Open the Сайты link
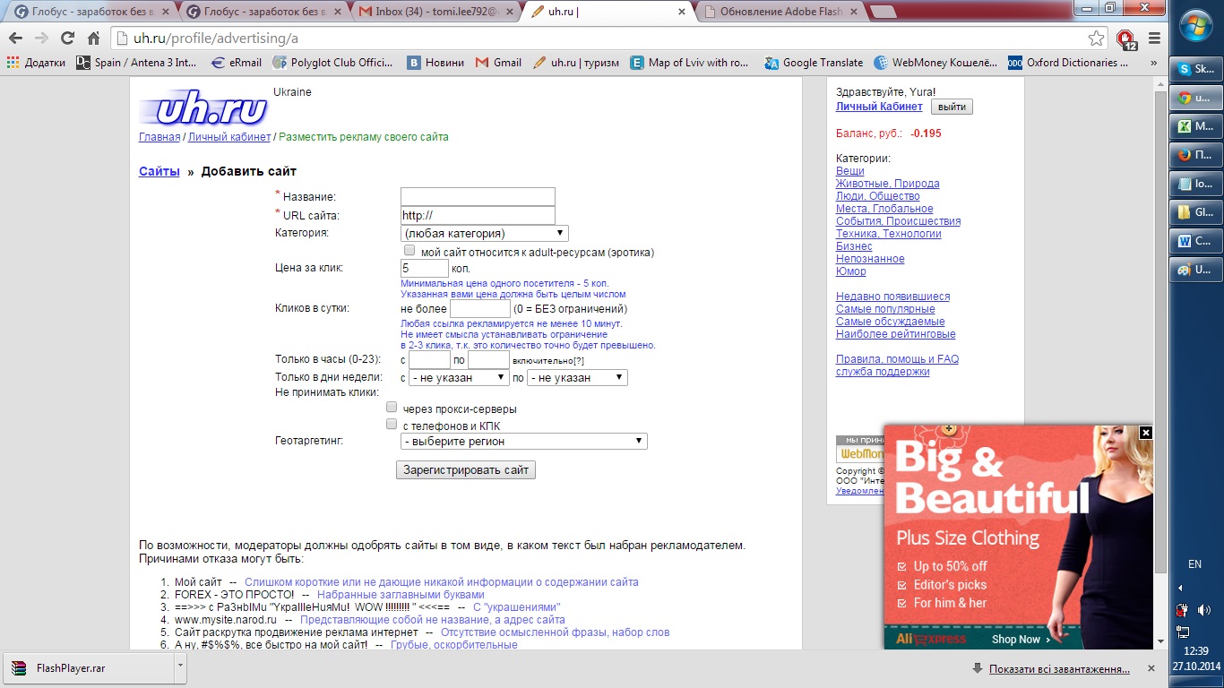 159,171
